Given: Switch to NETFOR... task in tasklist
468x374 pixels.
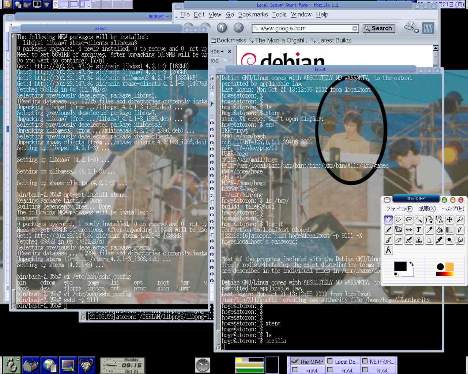Looking at the screenshot, I should click(x=378, y=362).
